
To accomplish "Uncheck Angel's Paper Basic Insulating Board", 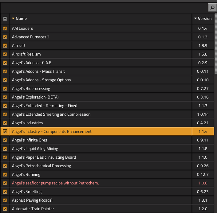I will point(5,157).
